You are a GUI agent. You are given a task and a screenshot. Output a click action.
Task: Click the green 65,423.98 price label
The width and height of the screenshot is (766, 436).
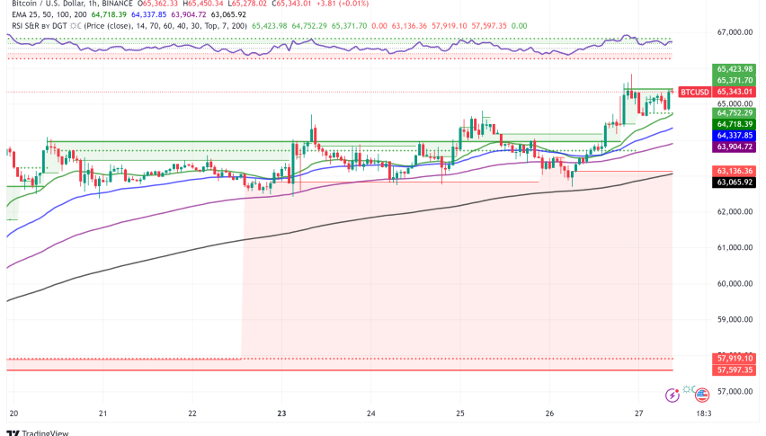point(735,68)
